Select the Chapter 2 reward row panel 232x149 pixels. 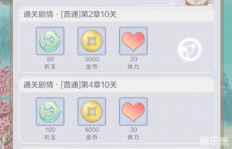pos(117,40)
